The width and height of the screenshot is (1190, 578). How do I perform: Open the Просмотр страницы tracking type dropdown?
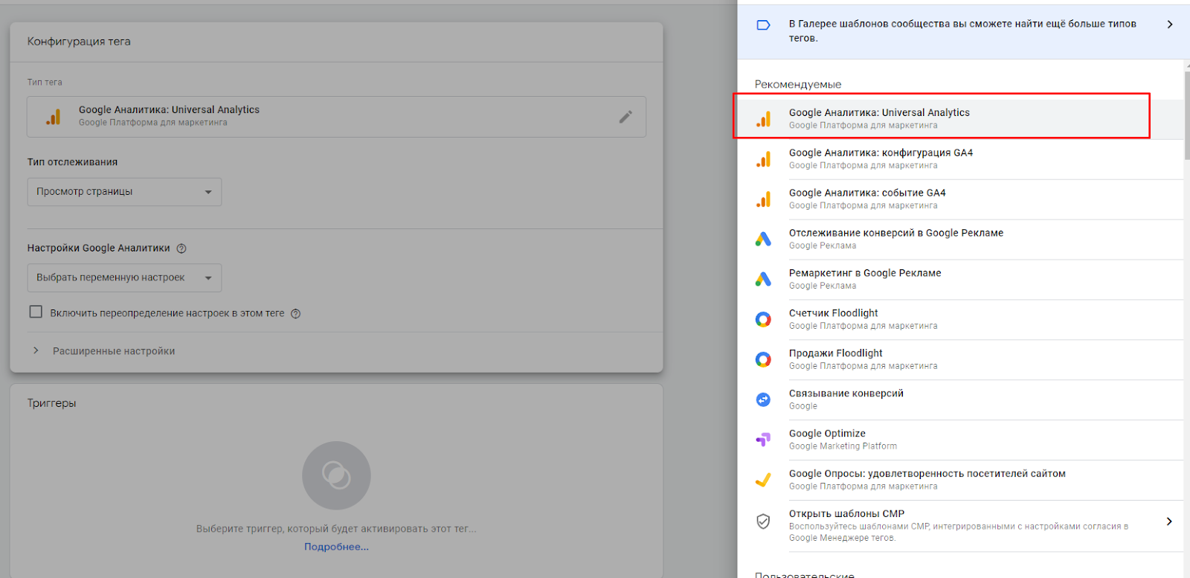point(124,192)
